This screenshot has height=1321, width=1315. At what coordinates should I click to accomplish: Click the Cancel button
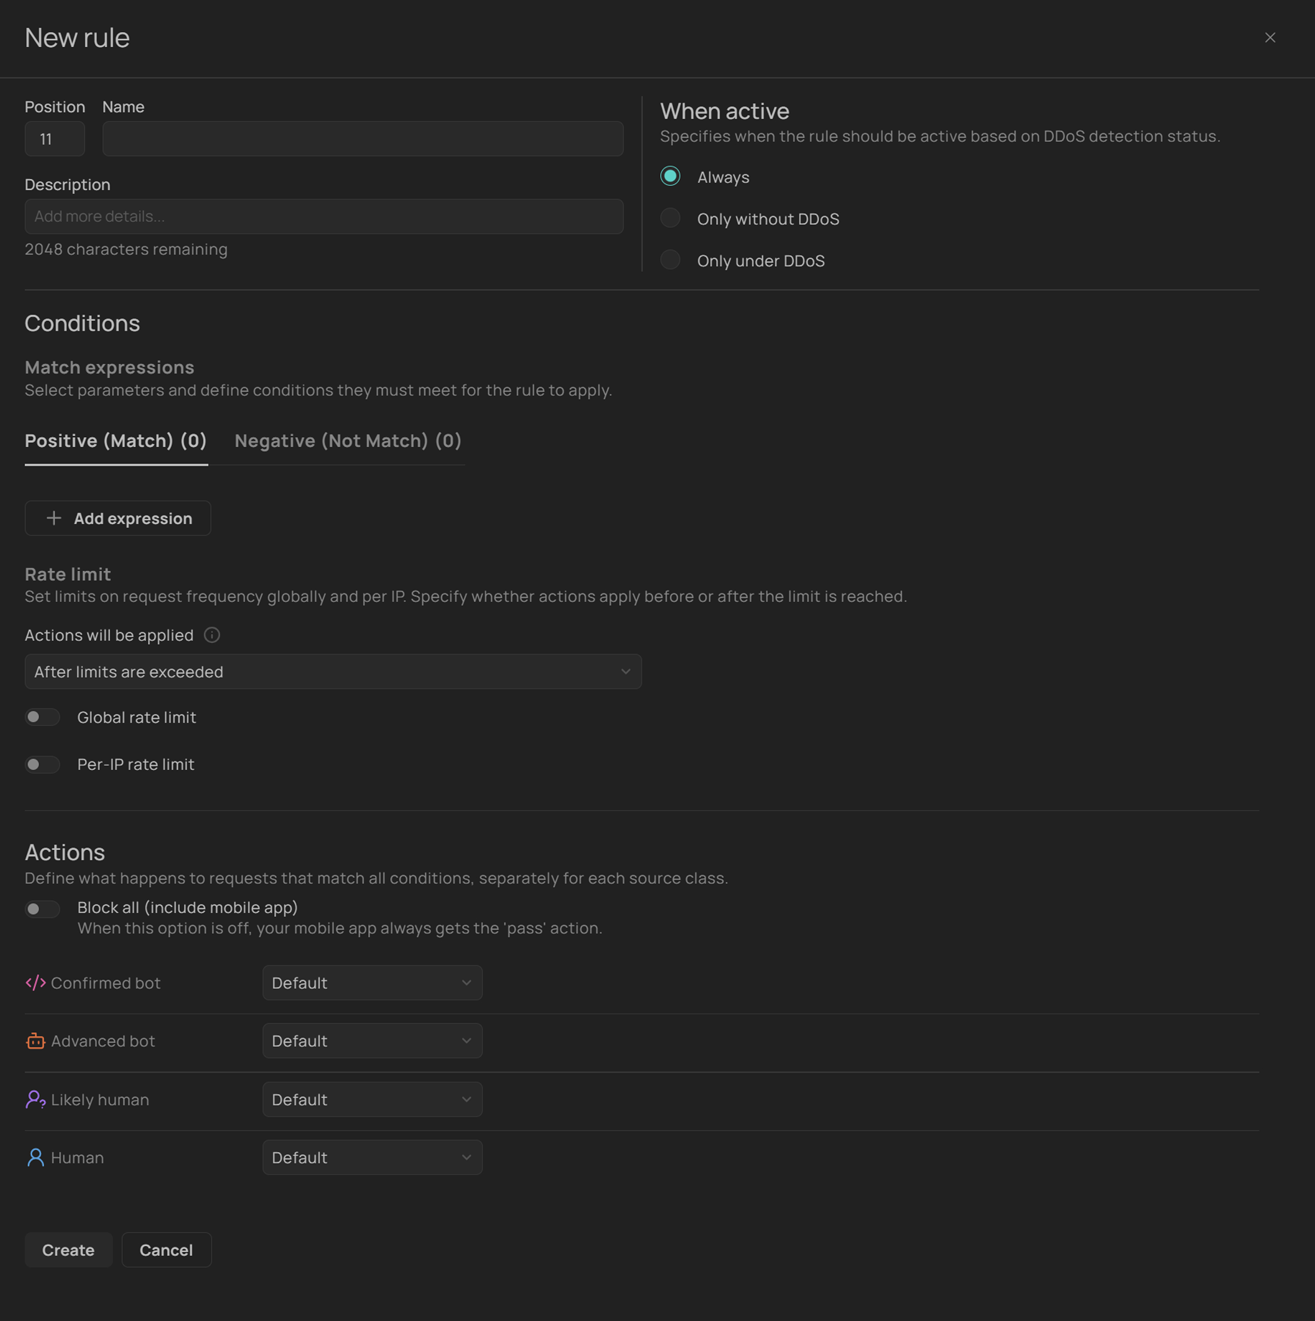pos(166,1250)
